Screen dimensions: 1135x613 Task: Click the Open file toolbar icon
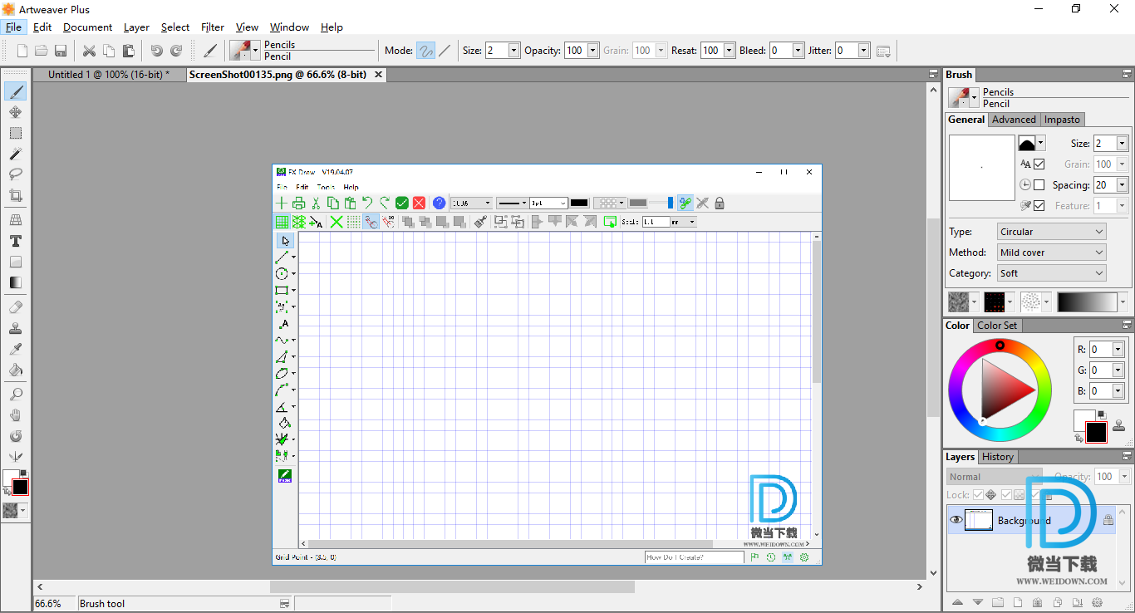(41, 51)
